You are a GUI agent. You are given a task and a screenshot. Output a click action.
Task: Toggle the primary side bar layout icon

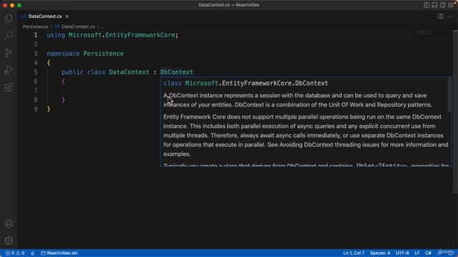pos(427,5)
